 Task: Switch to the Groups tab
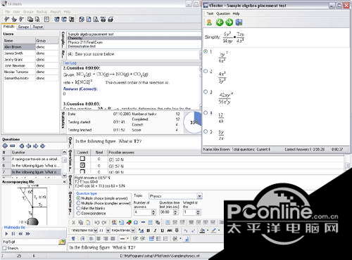coord(23,27)
